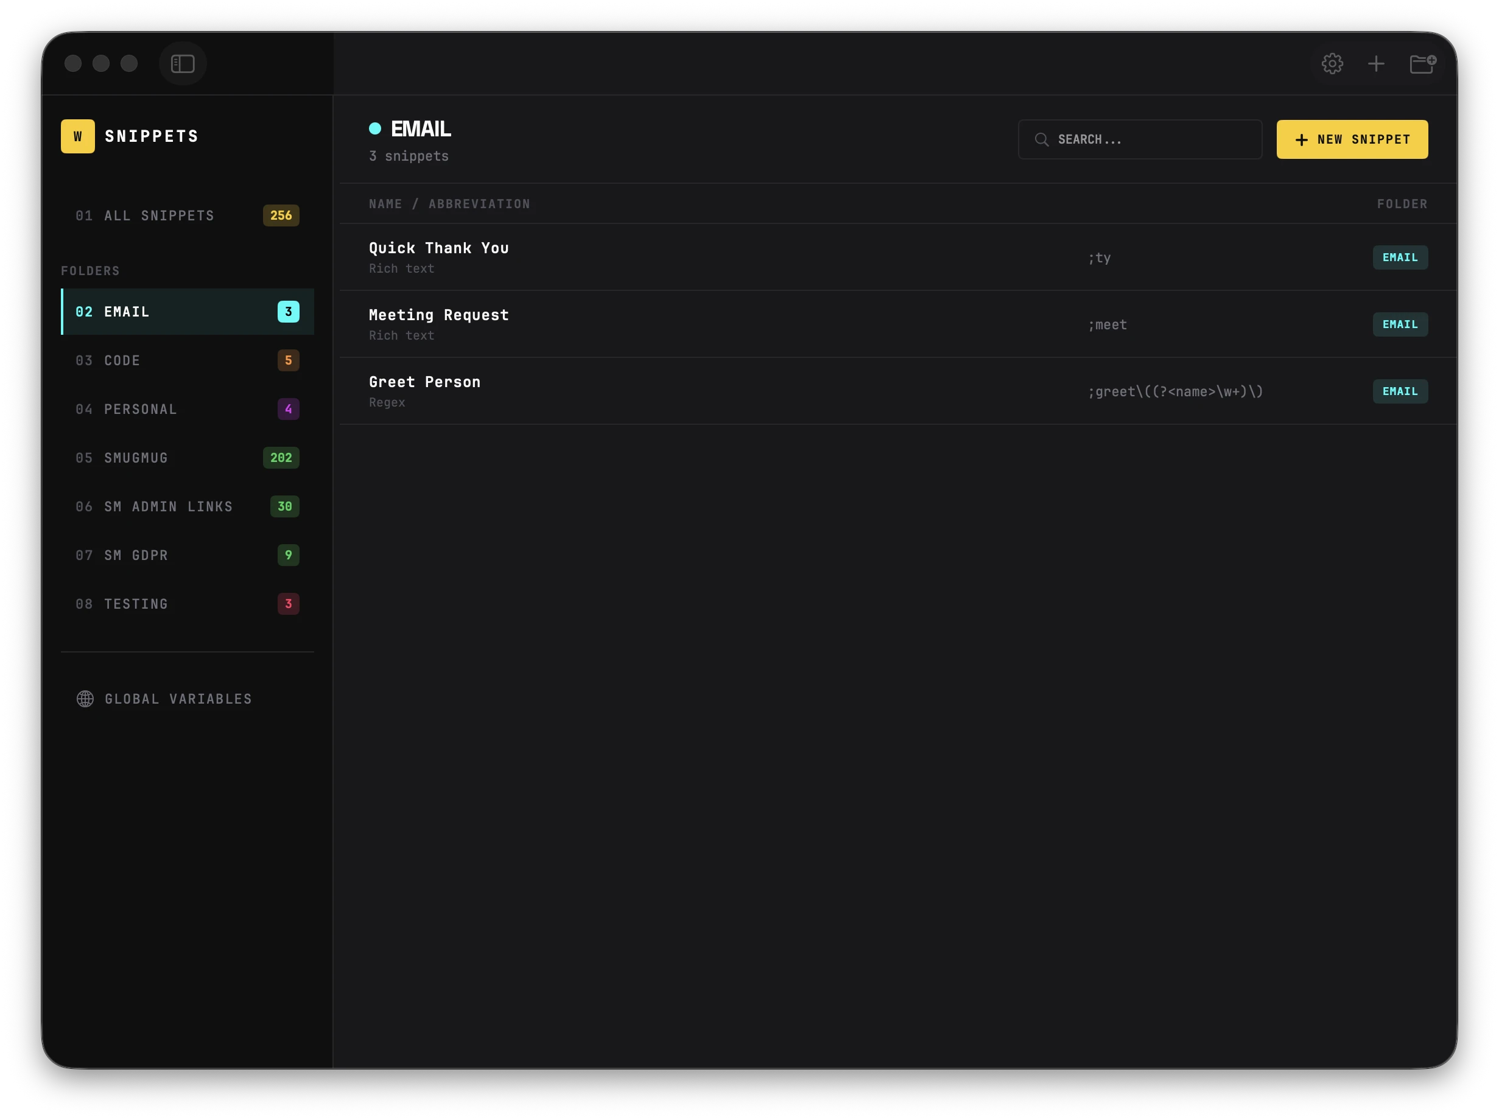Click the cyan dot next to EMAIL heading
The height and width of the screenshot is (1120, 1499).
tap(376, 127)
